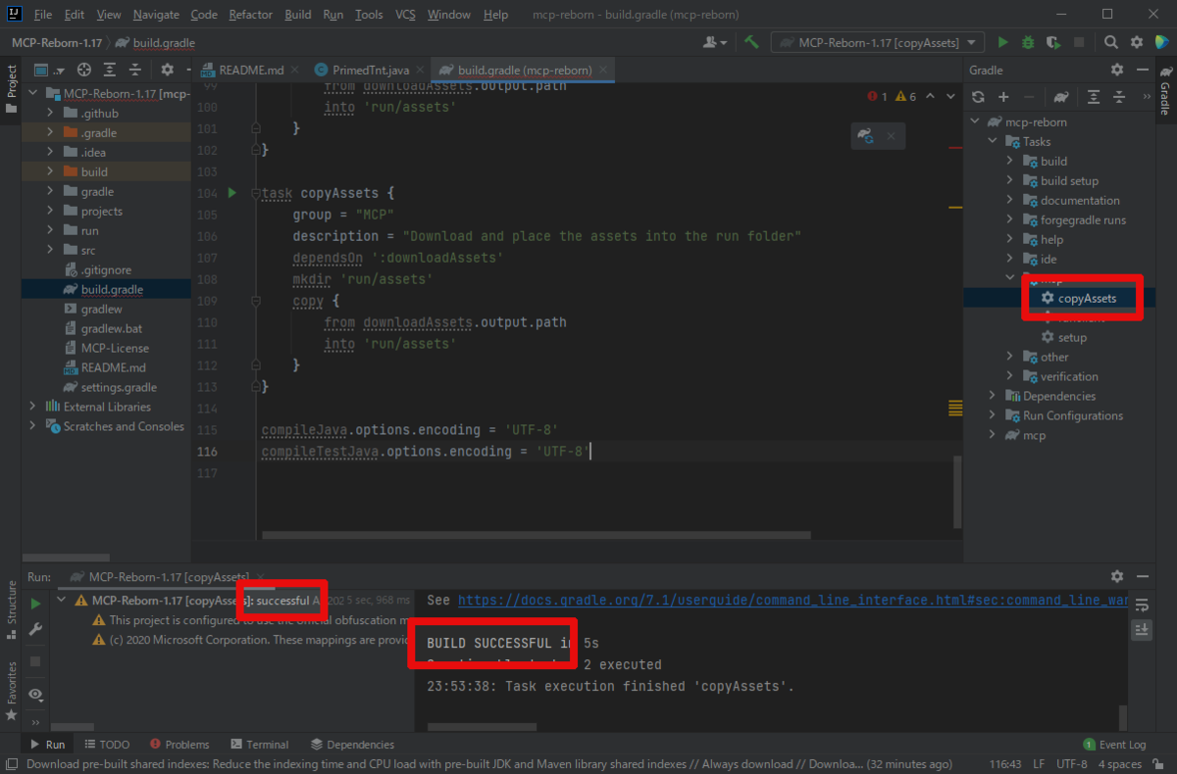Viewport: 1177px width, 774px height.
Task: Click the plus icon in Gradle panel
Action: pos(1003,96)
